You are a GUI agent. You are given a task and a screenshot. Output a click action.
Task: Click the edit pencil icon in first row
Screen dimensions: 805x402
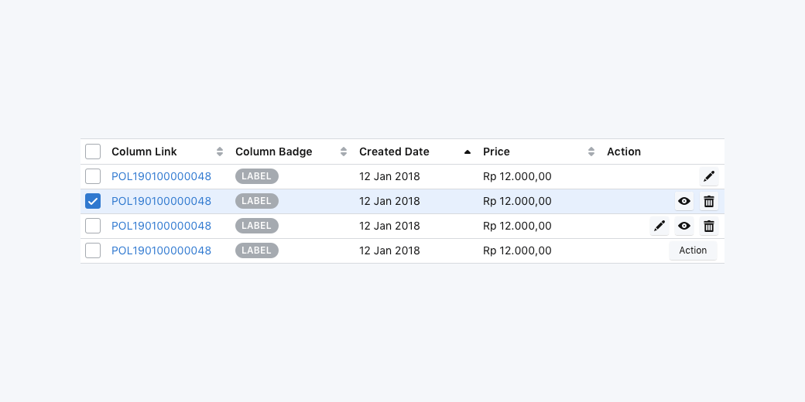point(708,176)
